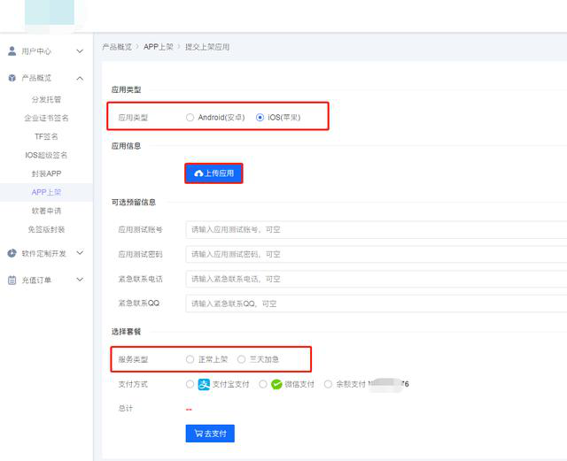567x461 pixels.
Task: Click the 软件定制开发 pie icon
Action: pos(12,253)
